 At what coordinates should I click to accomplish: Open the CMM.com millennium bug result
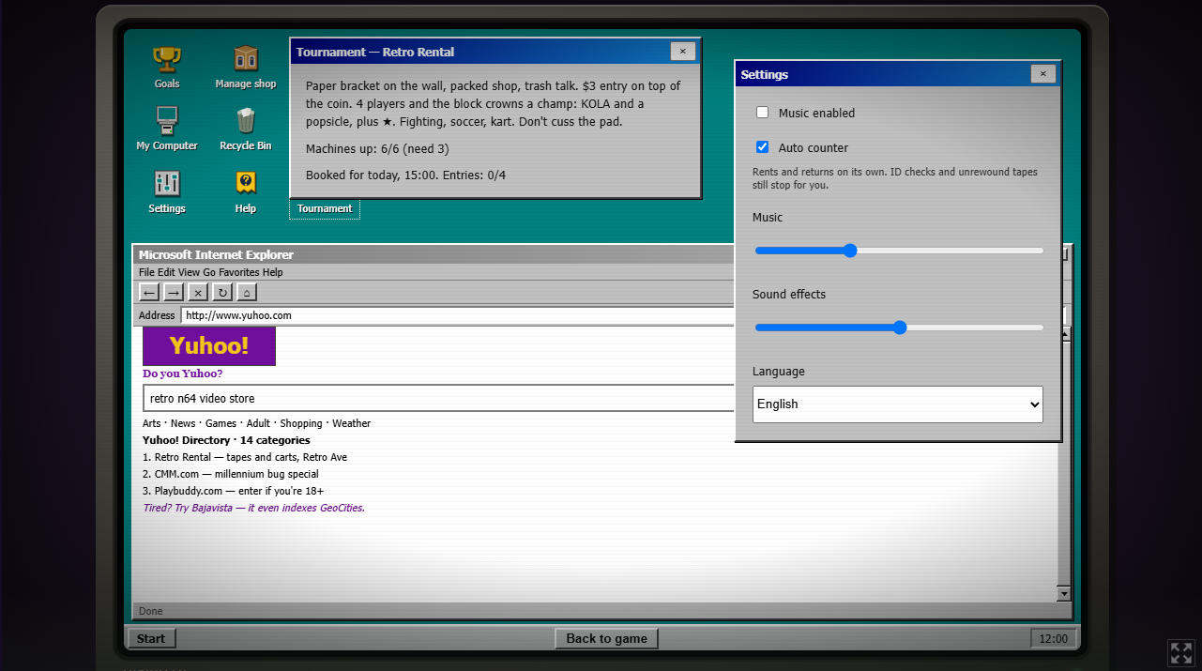[x=231, y=474]
